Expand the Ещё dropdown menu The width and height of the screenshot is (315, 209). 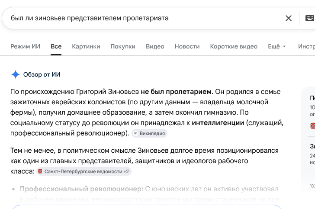[x=276, y=46]
